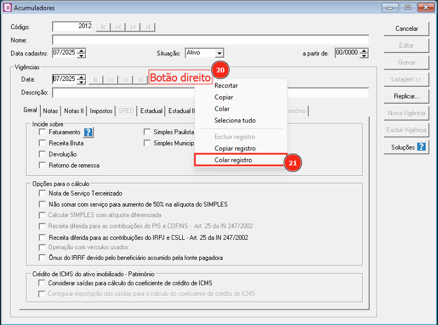
Task: Adjust Data cadastro spinner arrows
Action: [x=82, y=53]
